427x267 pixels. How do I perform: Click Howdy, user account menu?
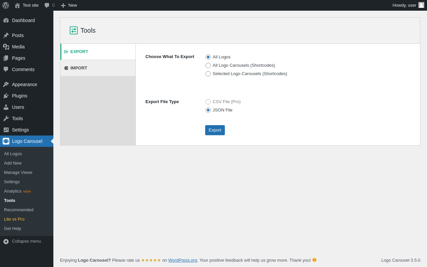408,5
